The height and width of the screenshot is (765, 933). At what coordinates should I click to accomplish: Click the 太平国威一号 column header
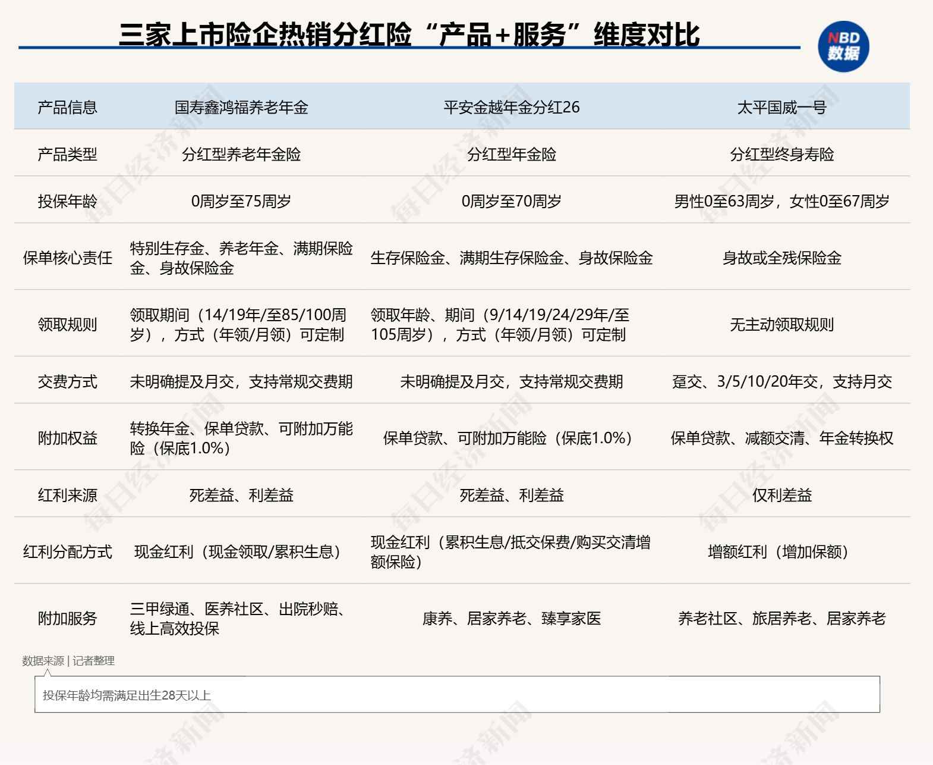coord(781,107)
